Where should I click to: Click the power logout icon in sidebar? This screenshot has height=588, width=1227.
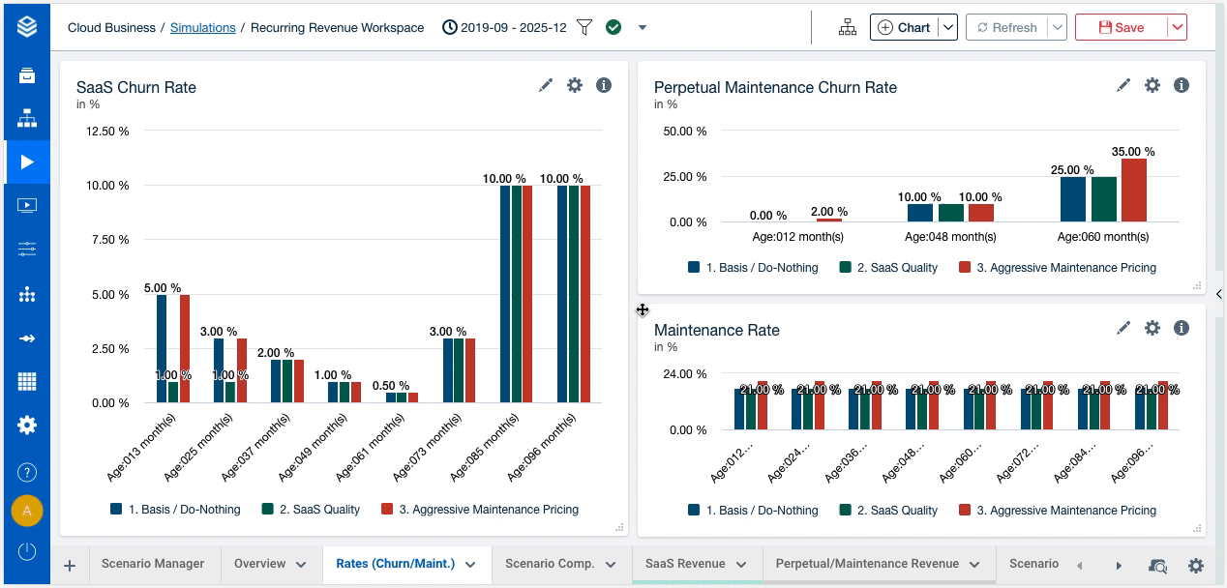coord(27,551)
